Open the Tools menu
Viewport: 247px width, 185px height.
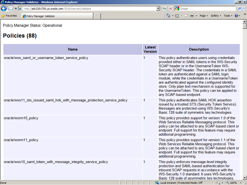point(228,16)
